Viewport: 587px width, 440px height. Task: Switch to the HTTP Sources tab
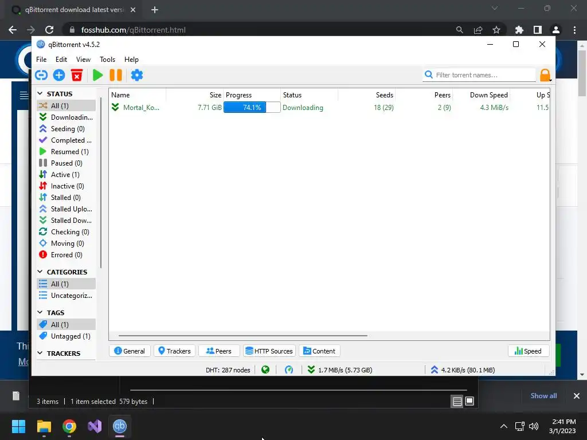coord(269,351)
